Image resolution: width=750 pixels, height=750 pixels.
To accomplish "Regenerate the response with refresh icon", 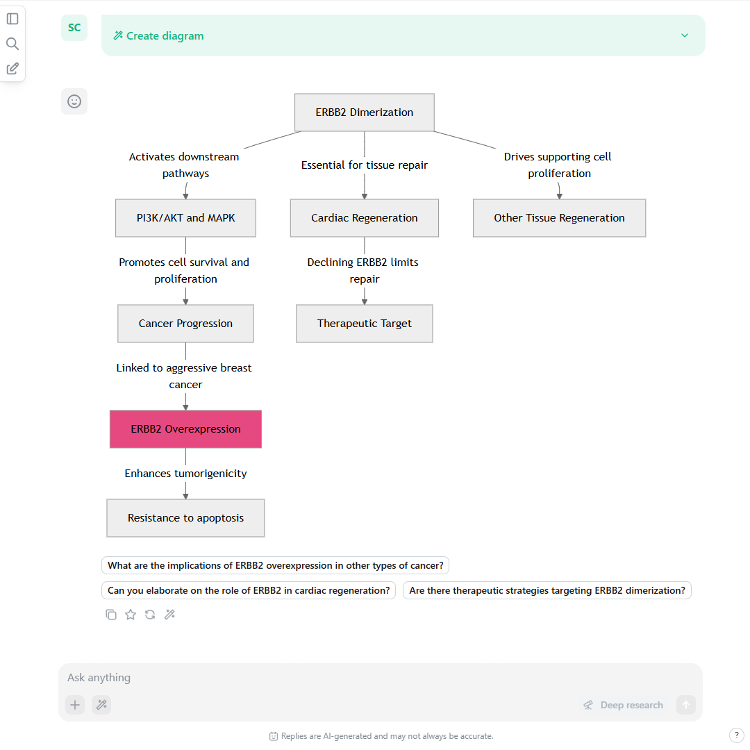I will point(150,615).
